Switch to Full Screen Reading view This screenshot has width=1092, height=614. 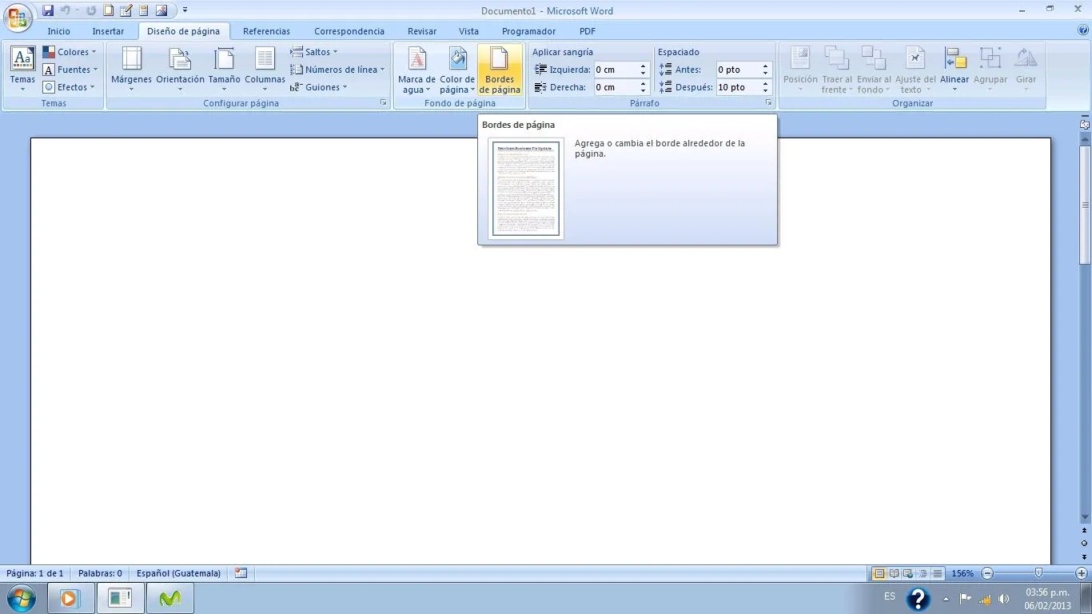pos(894,573)
